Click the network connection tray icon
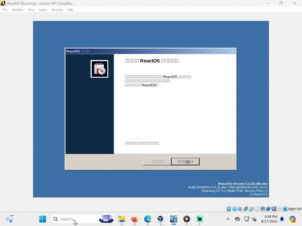Image resolution: width=302 pixels, height=226 pixels. [247, 219]
